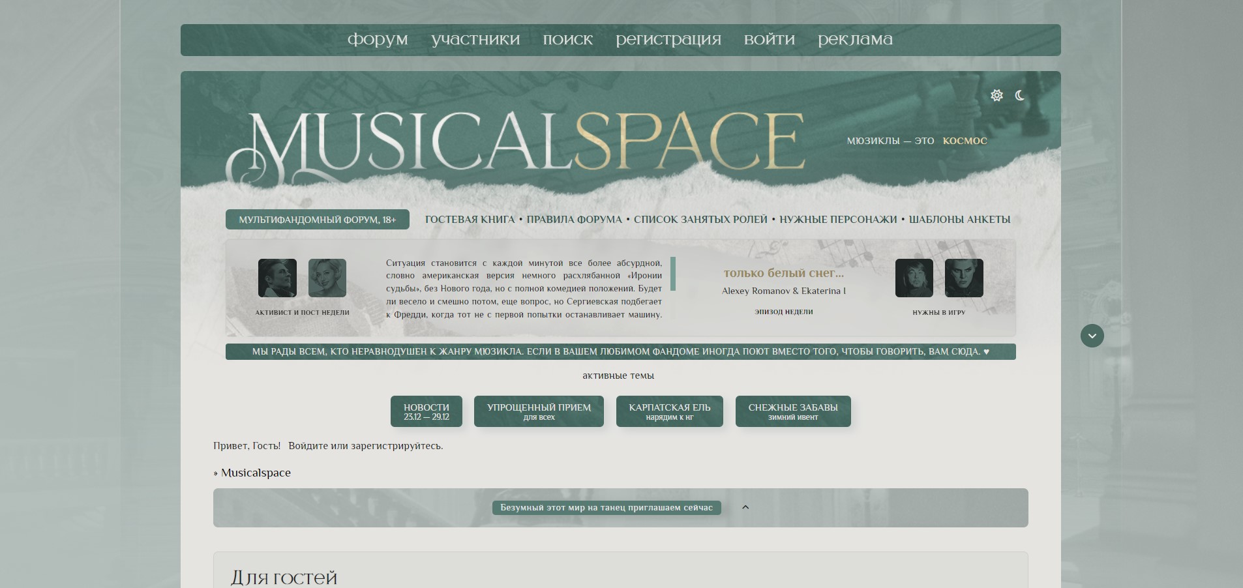Open the Musicalspace breadcrumb link

coord(256,473)
